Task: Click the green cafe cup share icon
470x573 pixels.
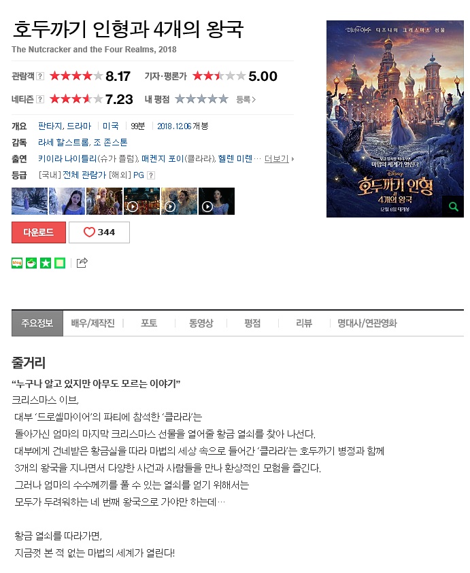Action: coord(31,263)
